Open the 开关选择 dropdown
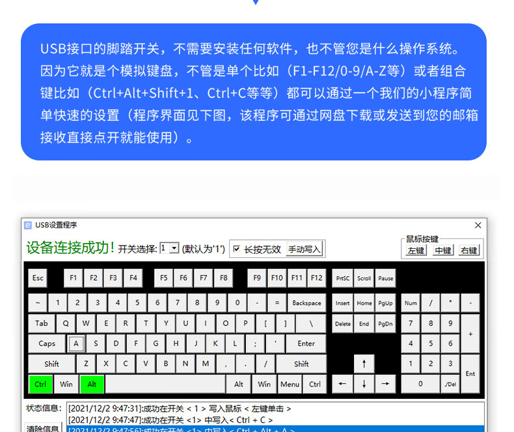Image resolution: width=514 pixels, height=432 pixels. pos(174,248)
